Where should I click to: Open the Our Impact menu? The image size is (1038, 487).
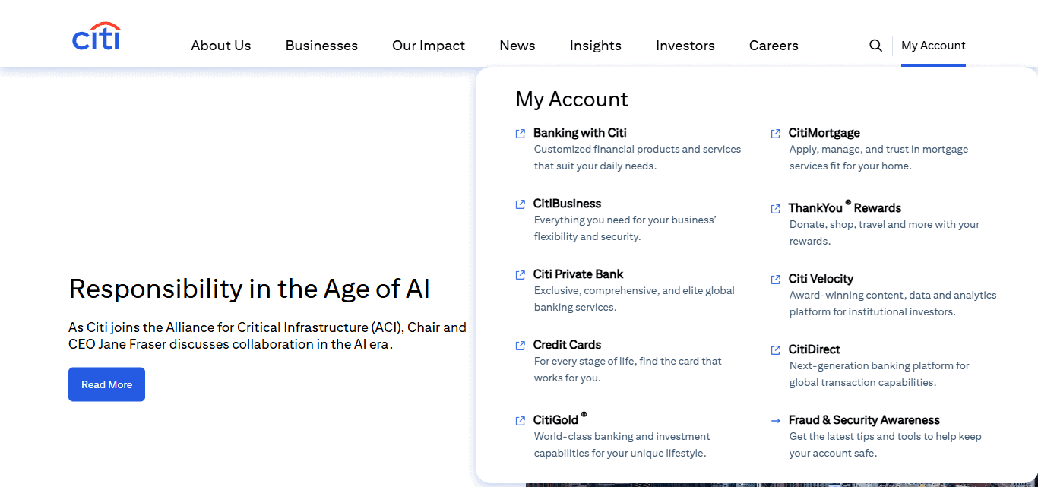[429, 46]
